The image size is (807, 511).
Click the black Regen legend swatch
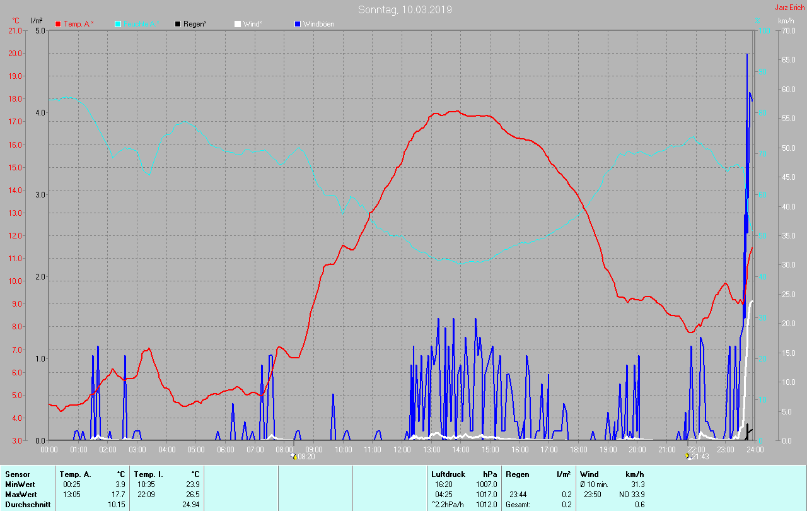click(178, 24)
